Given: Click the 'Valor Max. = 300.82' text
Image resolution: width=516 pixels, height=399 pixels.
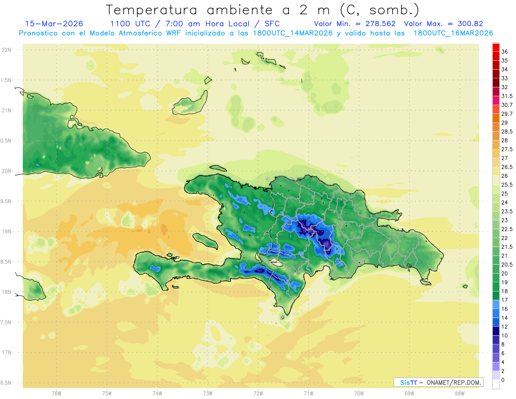Looking at the screenshot, I should pyautogui.click(x=445, y=24).
